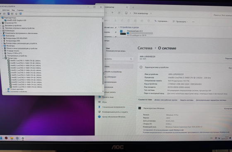Open the Microsoft software license terms link
The image size is (232, 152).
(x=186, y=132)
